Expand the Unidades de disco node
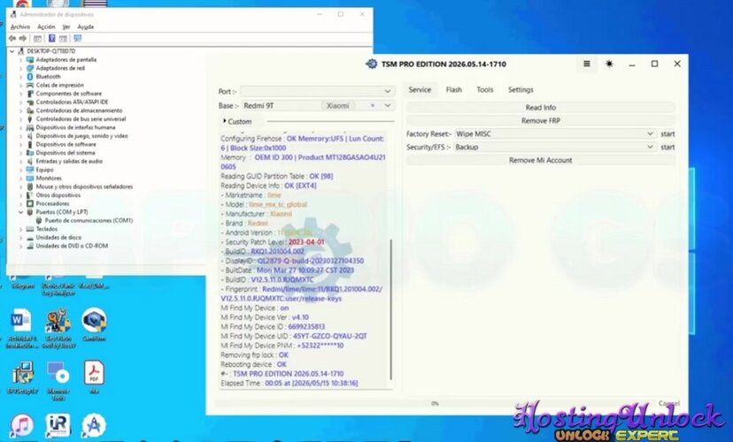This screenshot has height=442, width=733. coord(20,238)
